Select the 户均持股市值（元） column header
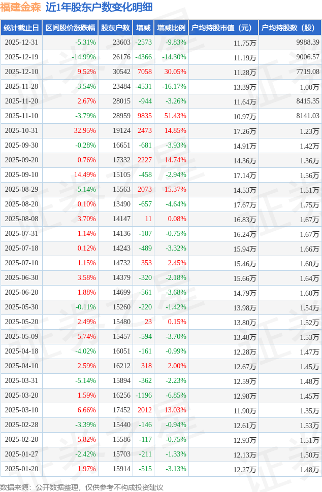Viewport: 322px width, 492px height. coord(223,28)
